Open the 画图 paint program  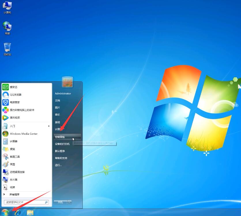click(27, 164)
